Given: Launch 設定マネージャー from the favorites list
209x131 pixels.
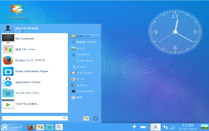Looking at the screenshot, I should (35, 50).
